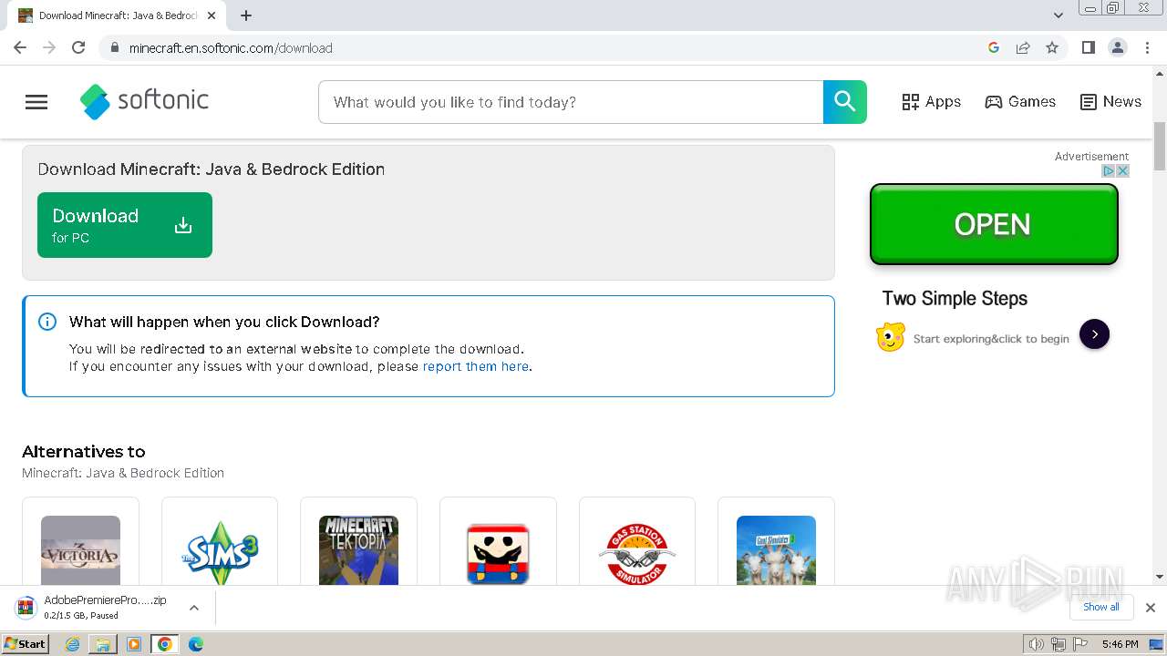This screenshot has height=656, width=1167.
Task: Expand the tab search chevron
Action: click(1059, 15)
